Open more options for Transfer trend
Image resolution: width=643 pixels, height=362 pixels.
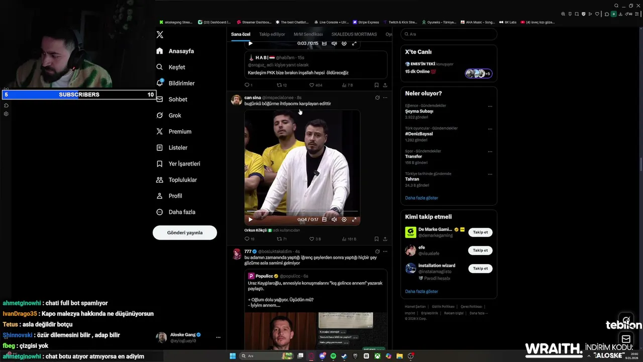coord(490,152)
